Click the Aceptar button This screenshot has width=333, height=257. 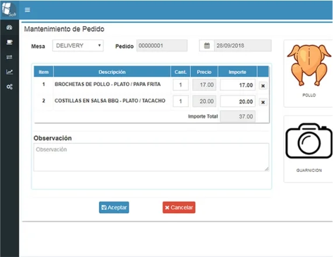[x=114, y=207]
